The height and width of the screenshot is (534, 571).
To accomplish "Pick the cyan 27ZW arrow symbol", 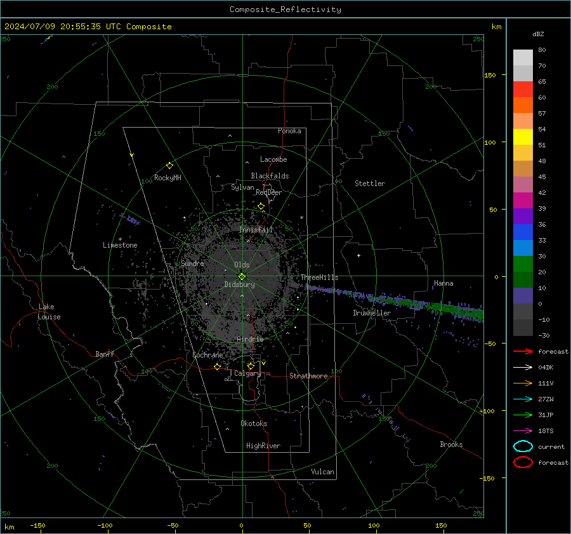I will click(523, 399).
